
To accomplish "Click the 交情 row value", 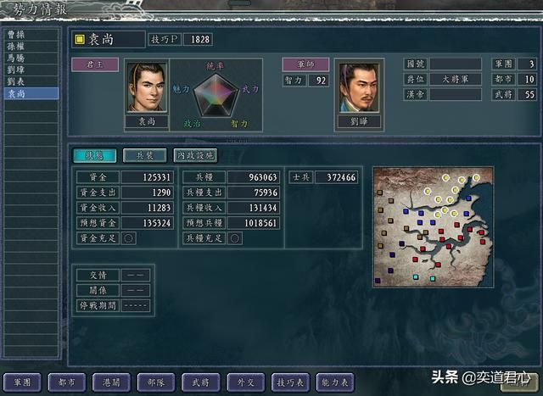I will pyautogui.click(x=136, y=276).
